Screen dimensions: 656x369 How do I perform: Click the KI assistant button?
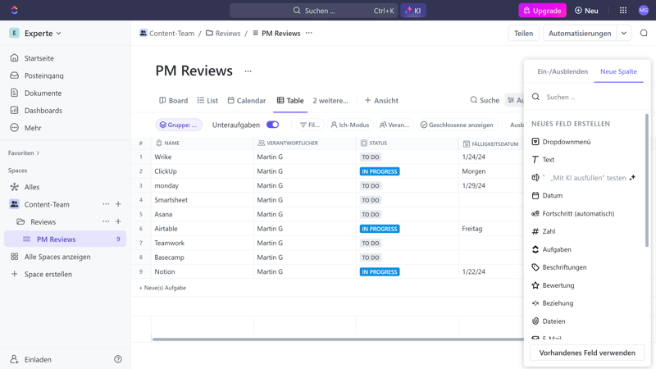click(413, 11)
